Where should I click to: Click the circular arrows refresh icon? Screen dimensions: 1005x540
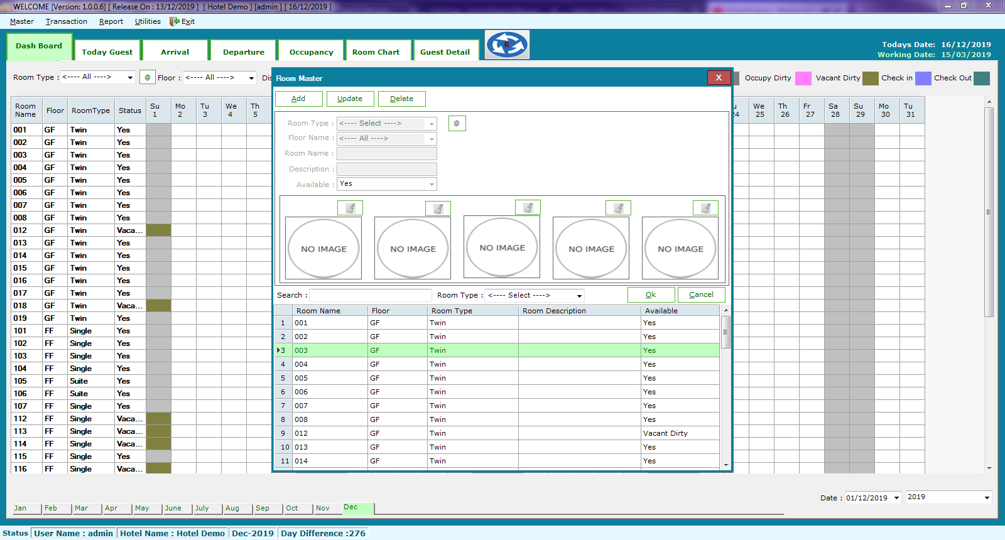(x=507, y=45)
